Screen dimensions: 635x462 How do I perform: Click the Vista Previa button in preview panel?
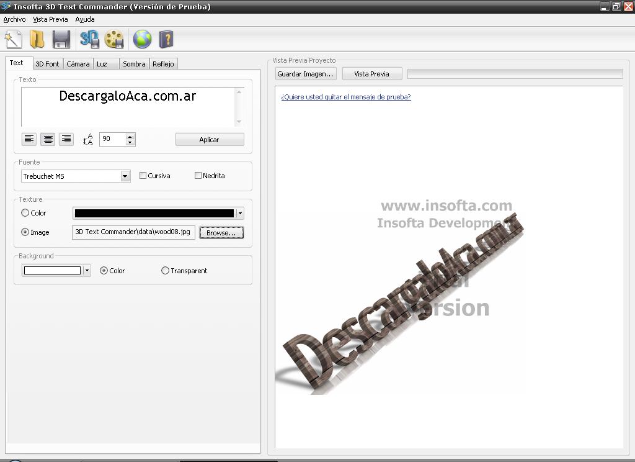pyautogui.click(x=372, y=74)
